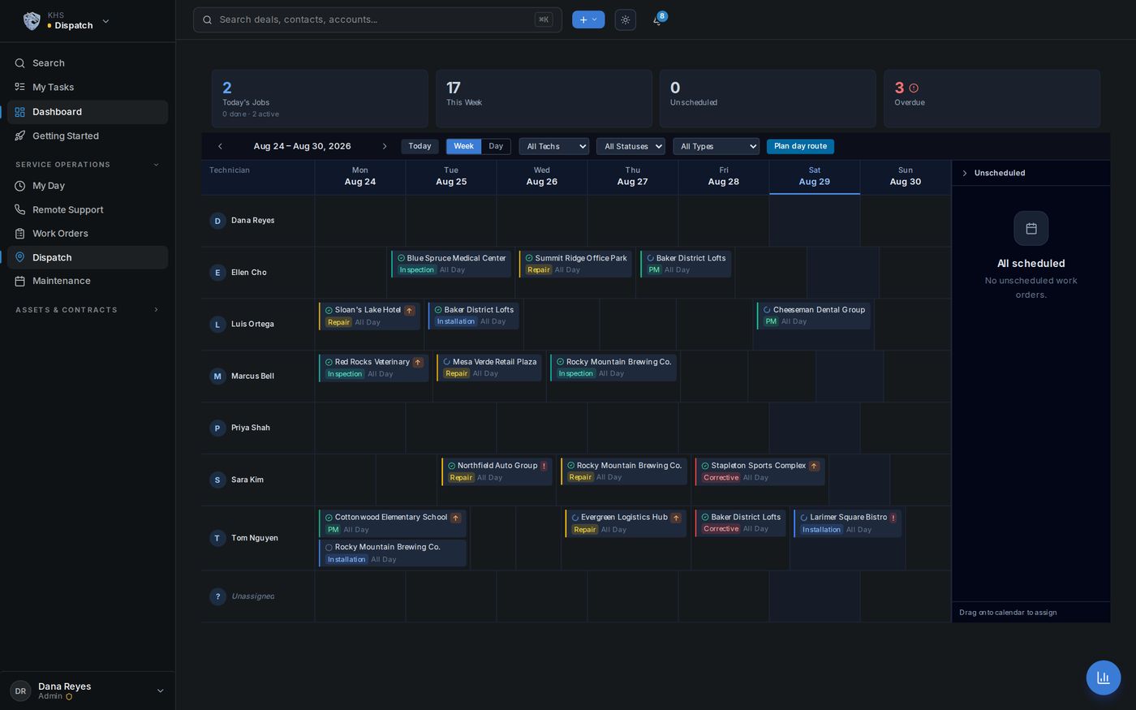
Task: Open Getting Started in sidebar
Action: click(88, 136)
